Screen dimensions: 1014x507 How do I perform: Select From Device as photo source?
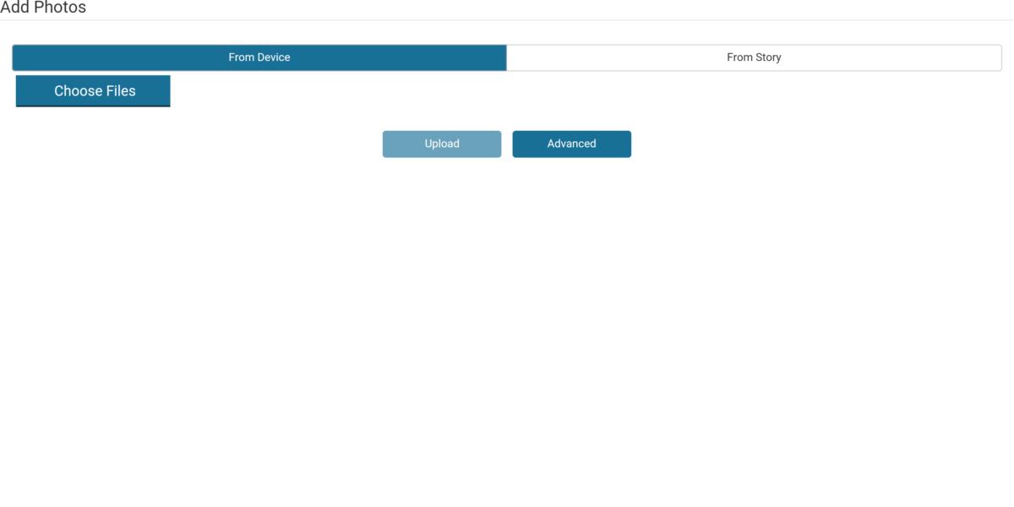[259, 57]
